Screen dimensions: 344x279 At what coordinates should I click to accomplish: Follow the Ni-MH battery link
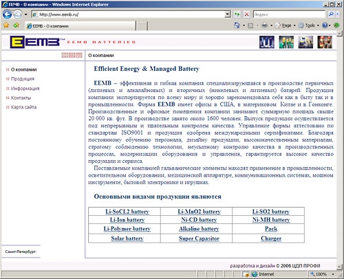pos(271,220)
